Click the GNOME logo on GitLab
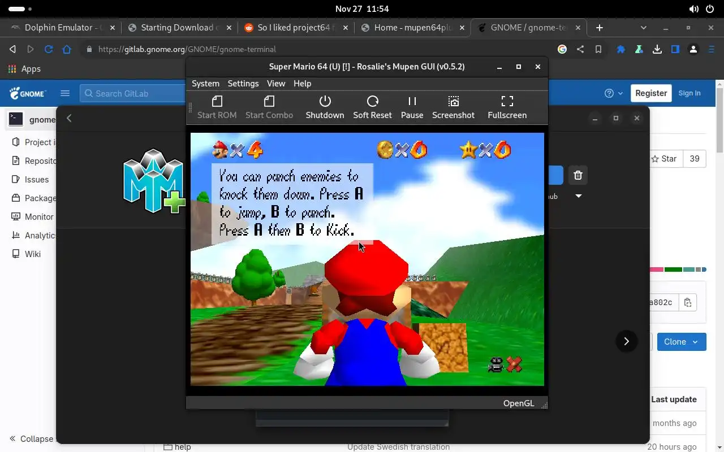The height and width of the screenshot is (452, 724). tap(28, 93)
